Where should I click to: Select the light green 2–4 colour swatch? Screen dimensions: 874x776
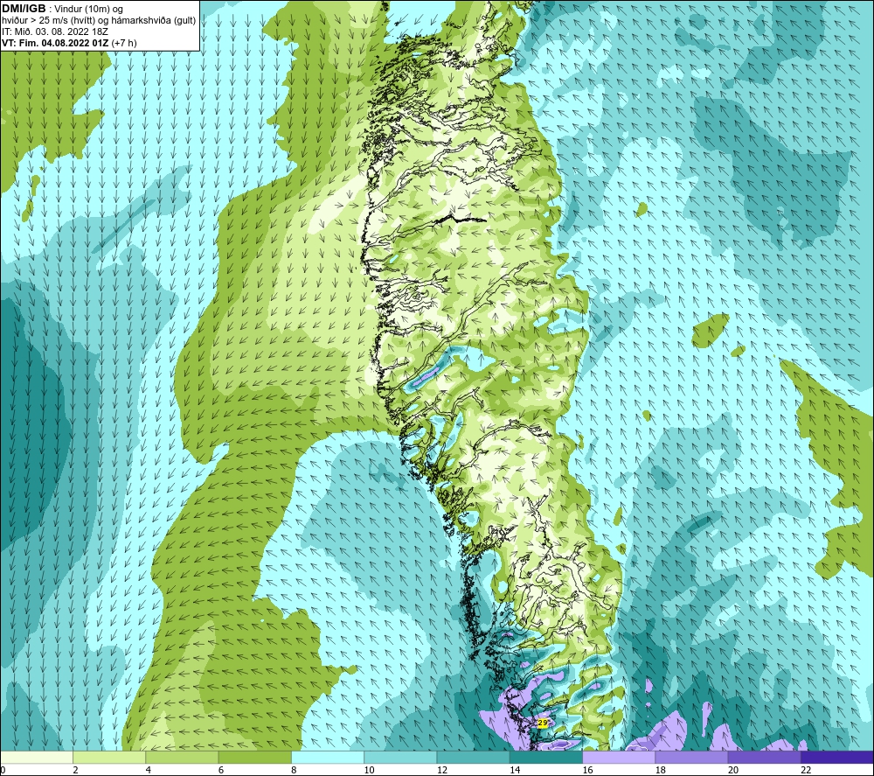coord(109,757)
